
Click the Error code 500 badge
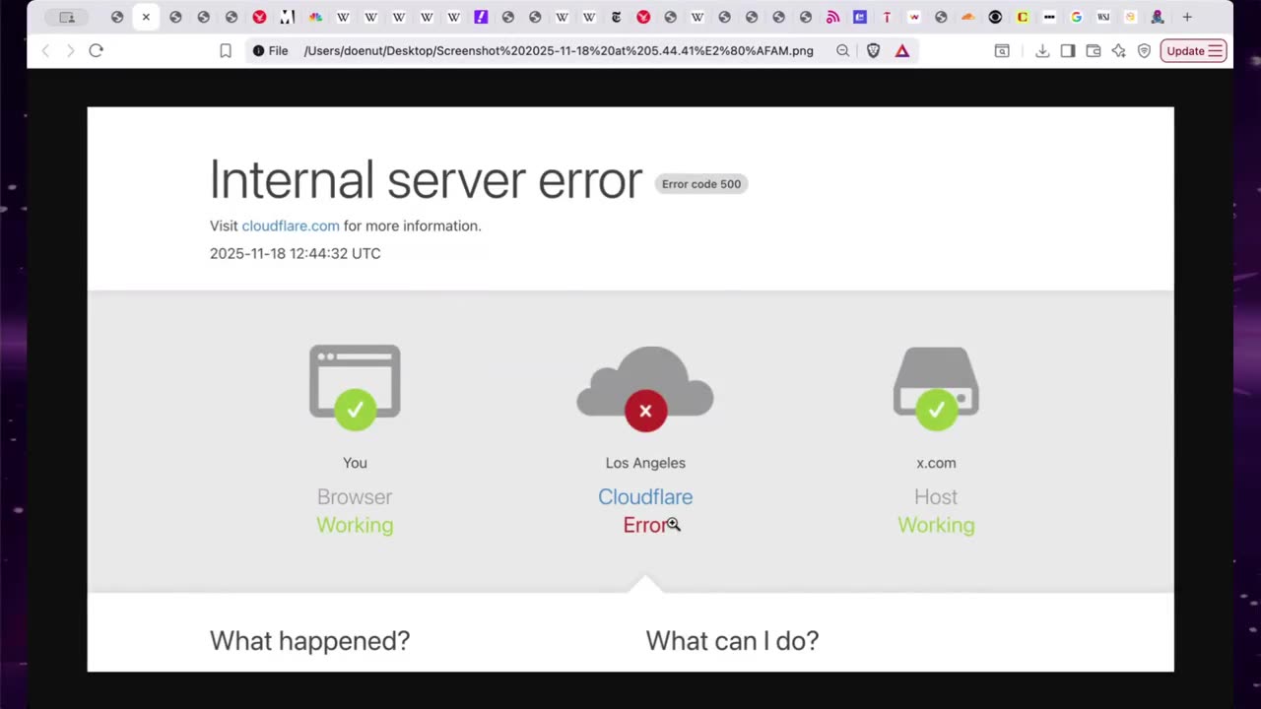[x=701, y=184]
